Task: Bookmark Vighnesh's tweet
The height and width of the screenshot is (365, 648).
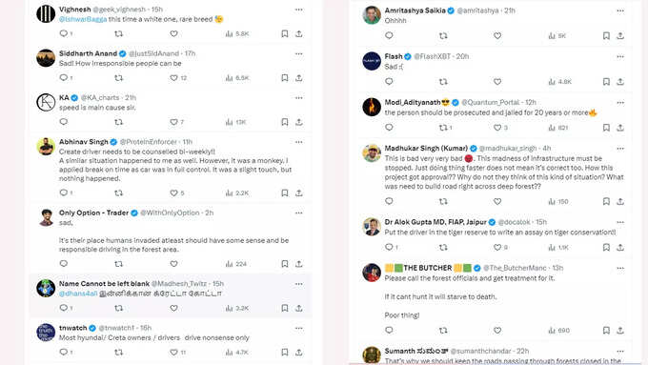Action: pos(285,33)
